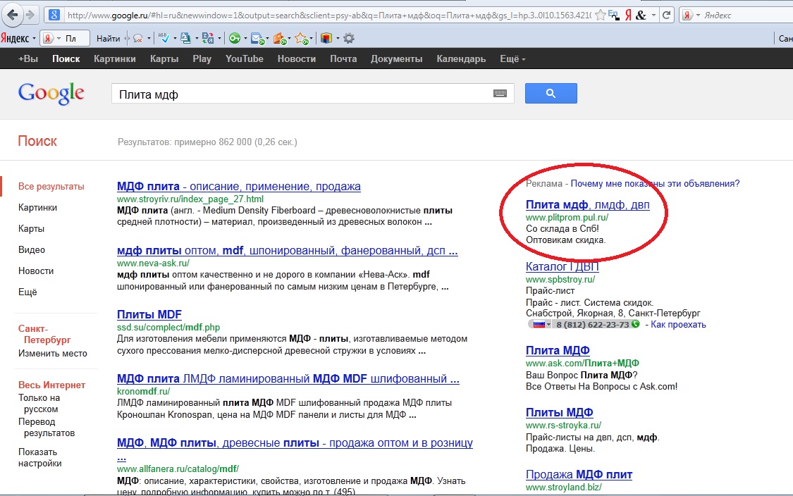Screen dimensions: 793x496
Task: Select Все результаты in left sidebar
Action: coord(51,187)
